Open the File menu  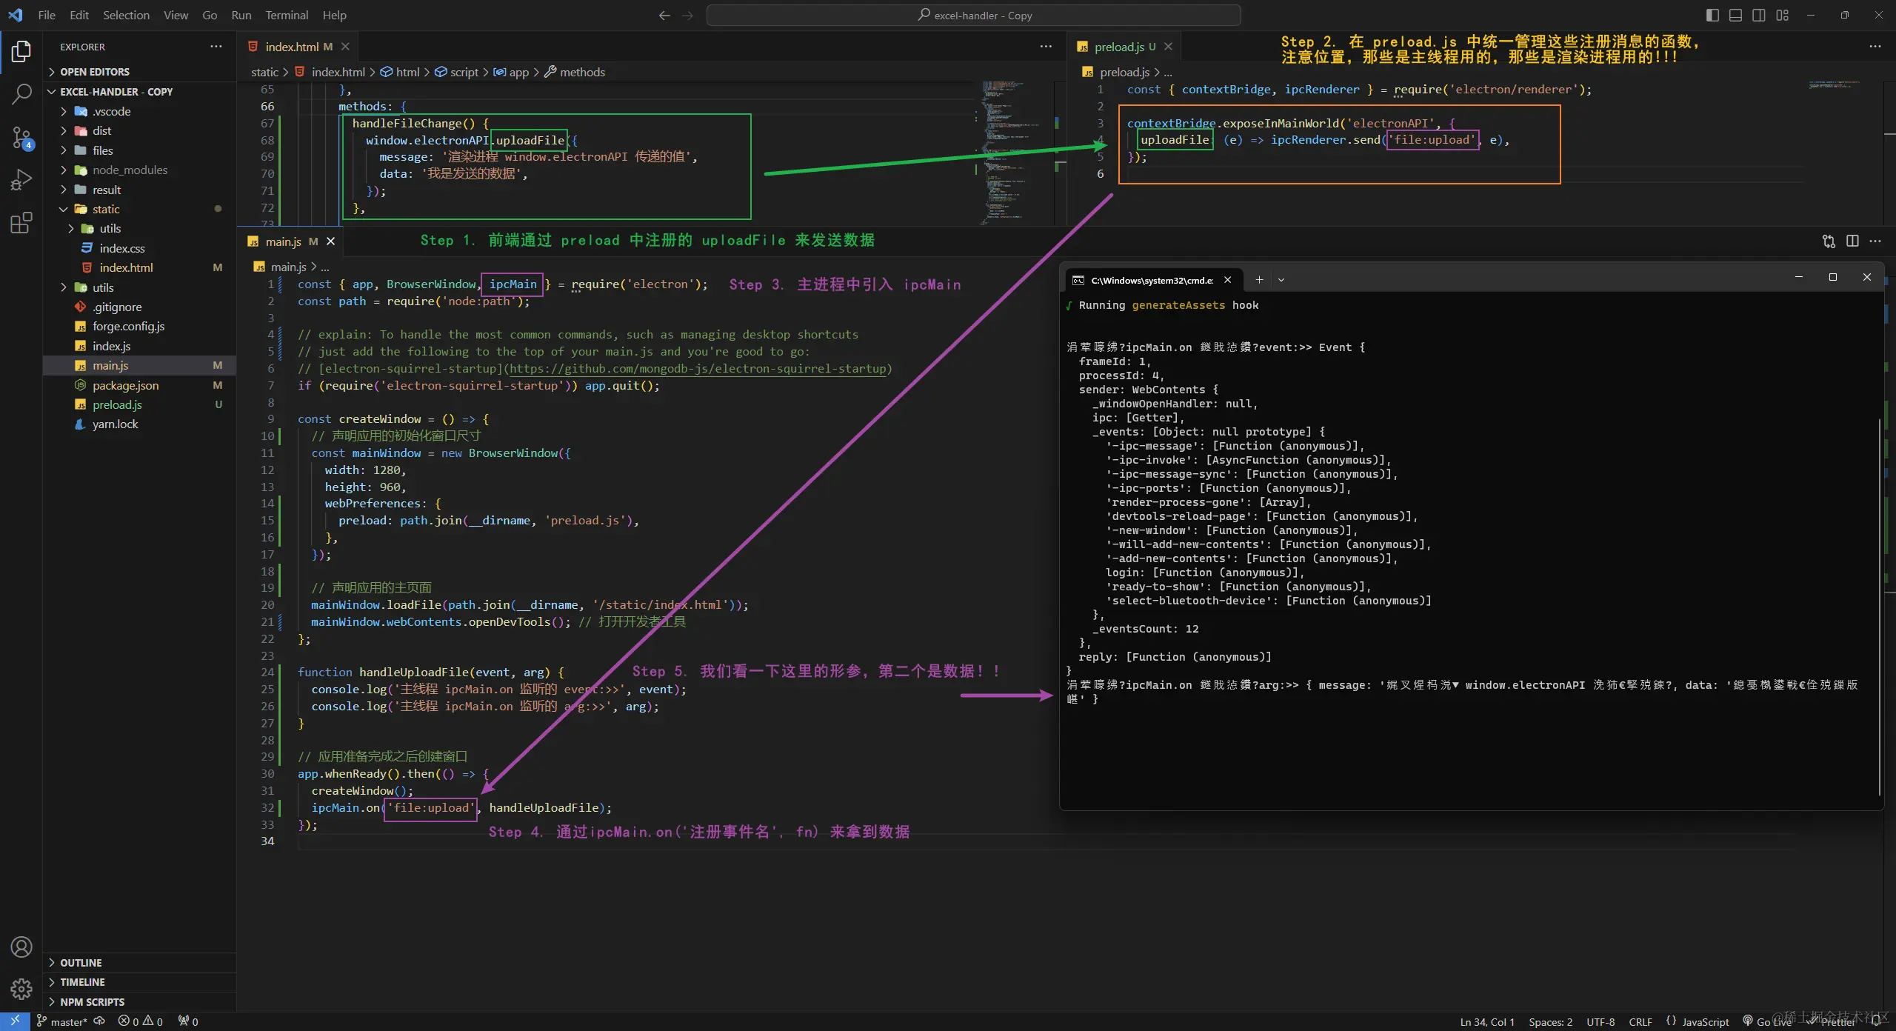point(46,15)
